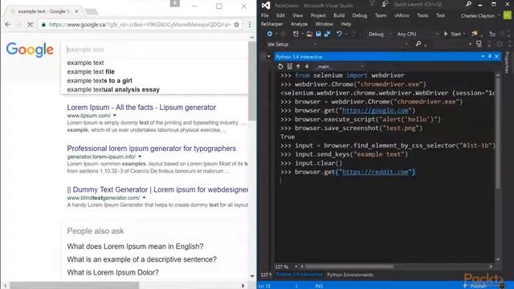The image size is (514, 289).
Task: Switch to the Python Environments tab
Action: (x=350, y=275)
